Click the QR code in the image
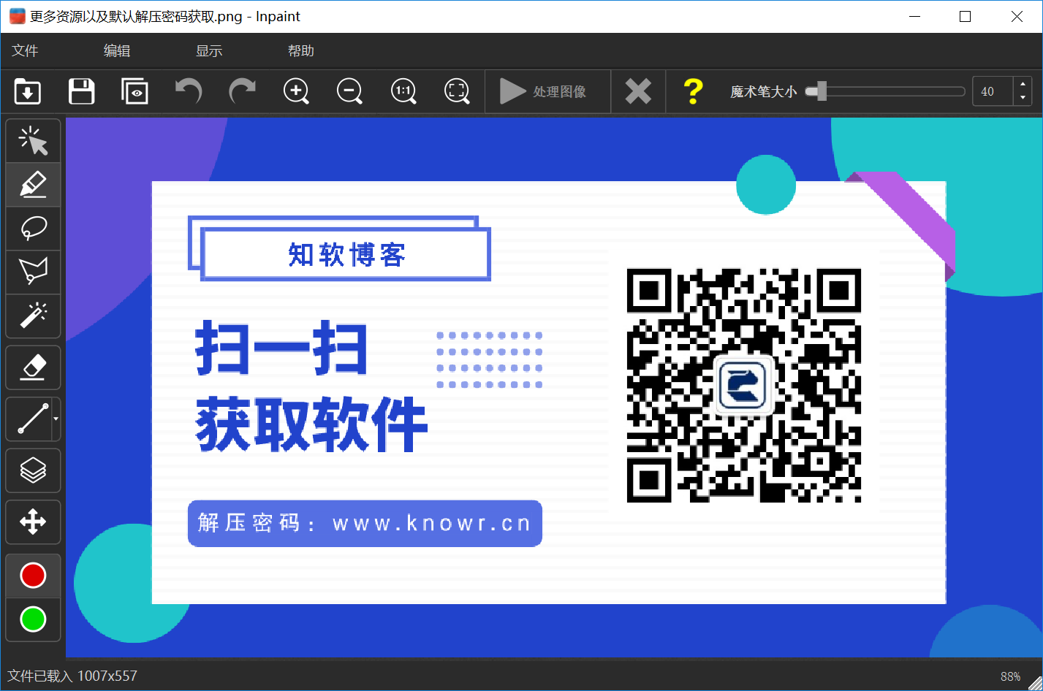1043x691 pixels. pos(744,385)
